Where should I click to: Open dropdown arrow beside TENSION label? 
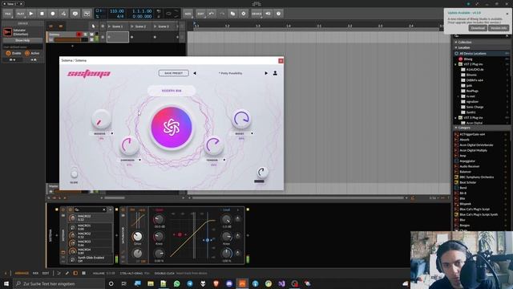(x=224, y=161)
